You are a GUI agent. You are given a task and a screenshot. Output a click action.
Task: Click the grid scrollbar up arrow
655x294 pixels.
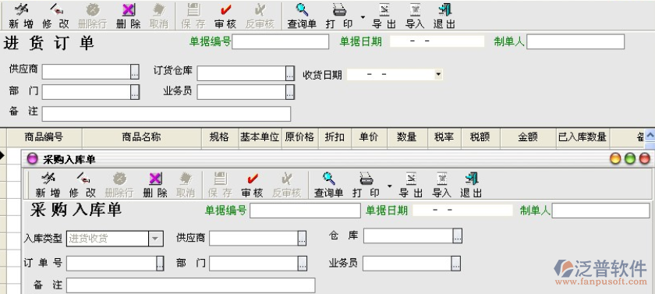coord(650,136)
